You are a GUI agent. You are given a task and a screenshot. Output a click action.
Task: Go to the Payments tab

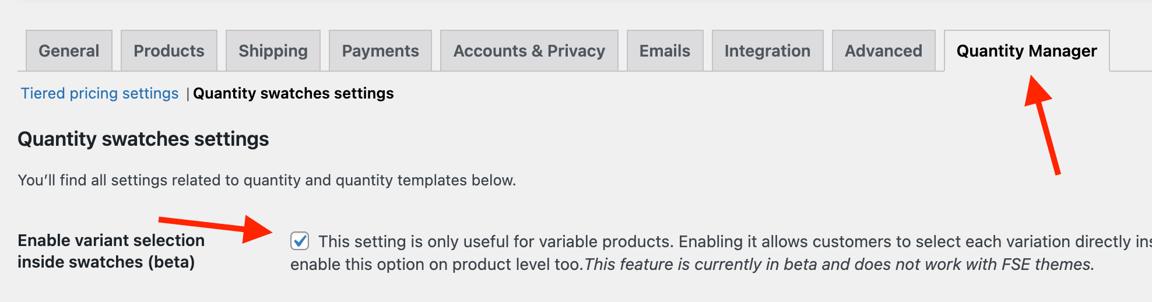pos(380,51)
